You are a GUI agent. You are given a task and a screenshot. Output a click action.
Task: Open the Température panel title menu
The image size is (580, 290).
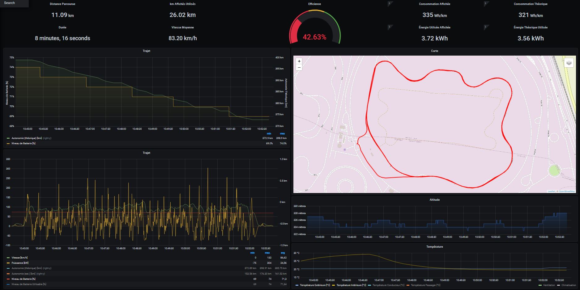coord(434,247)
